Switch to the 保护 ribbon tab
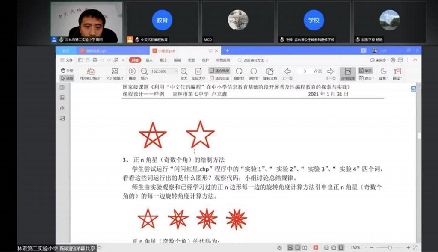The height and width of the screenshot is (252, 438). 205,60
